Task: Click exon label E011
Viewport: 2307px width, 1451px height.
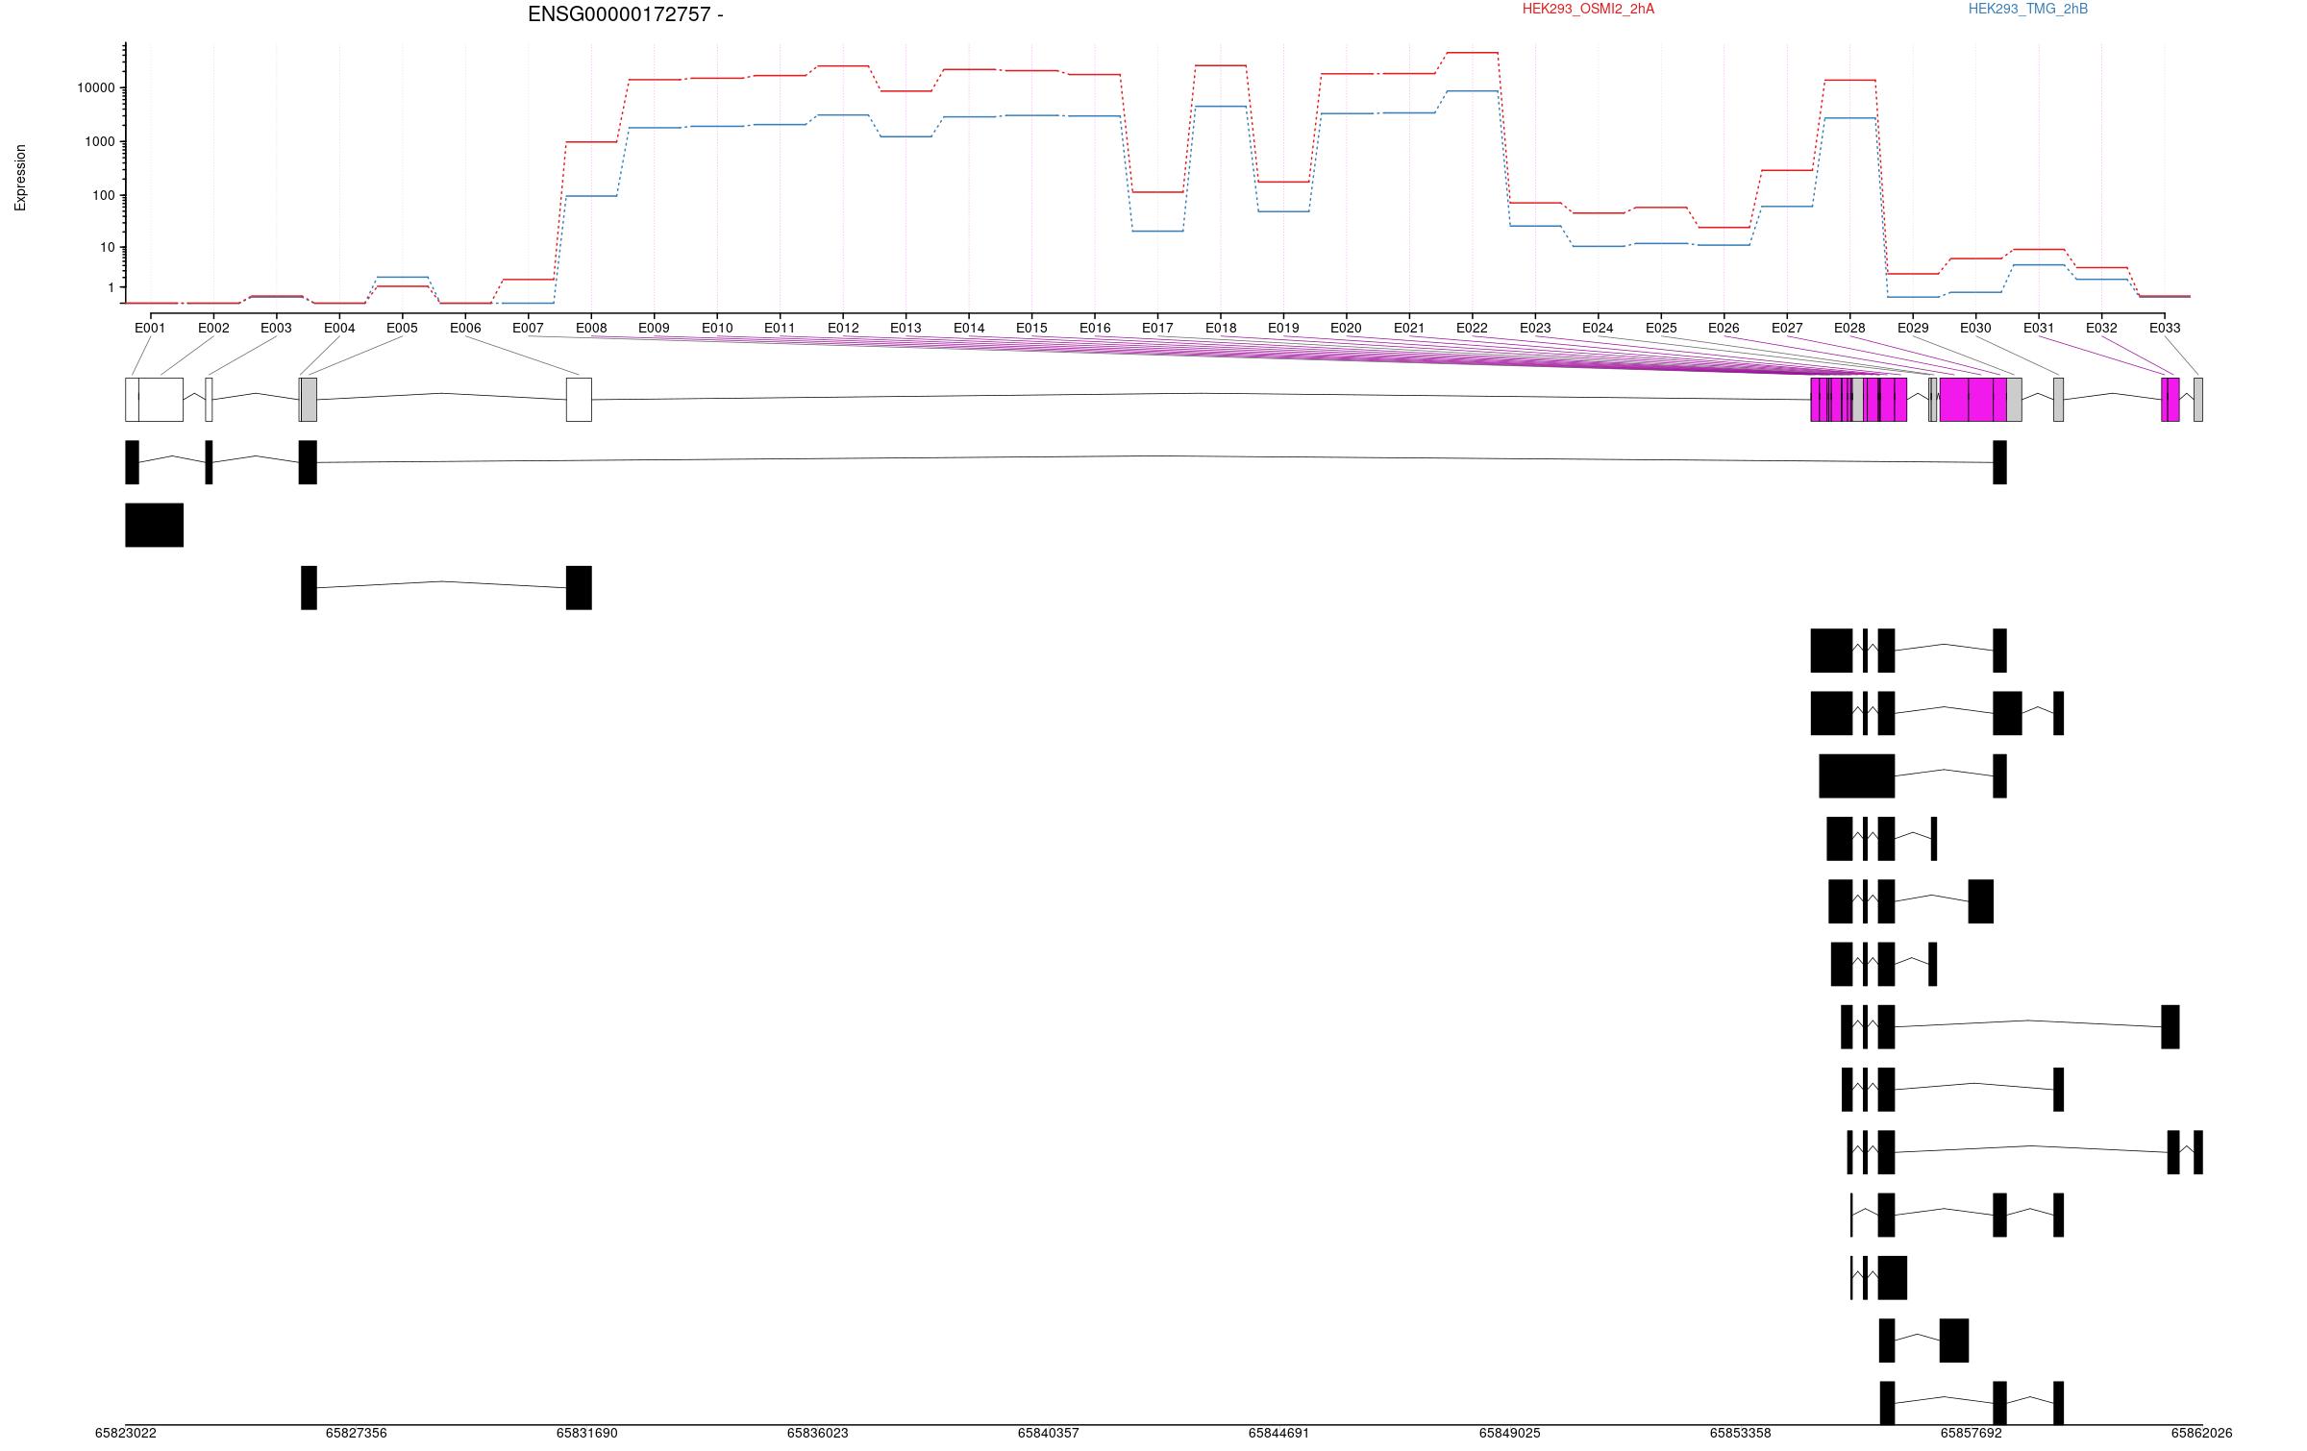Action: pos(780,328)
